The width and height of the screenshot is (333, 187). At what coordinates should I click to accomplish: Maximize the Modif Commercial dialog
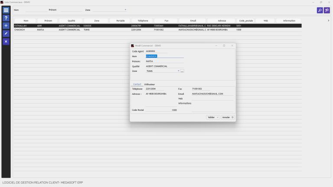[224, 45]
